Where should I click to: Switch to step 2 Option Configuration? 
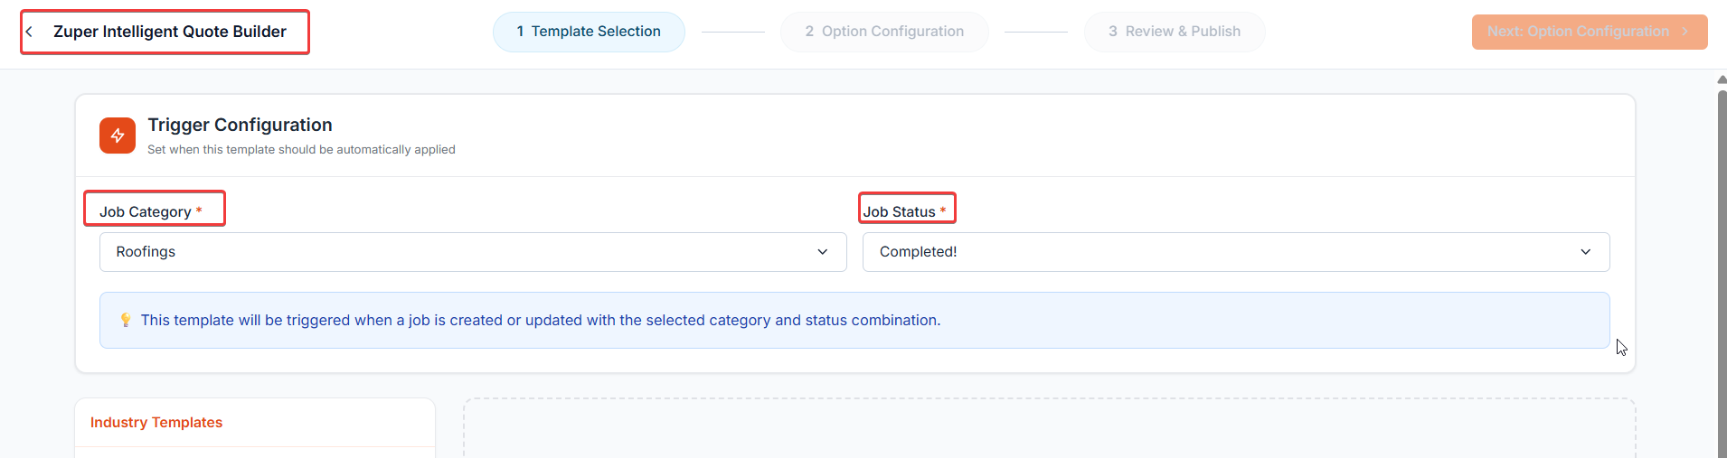tap(884, 32)
